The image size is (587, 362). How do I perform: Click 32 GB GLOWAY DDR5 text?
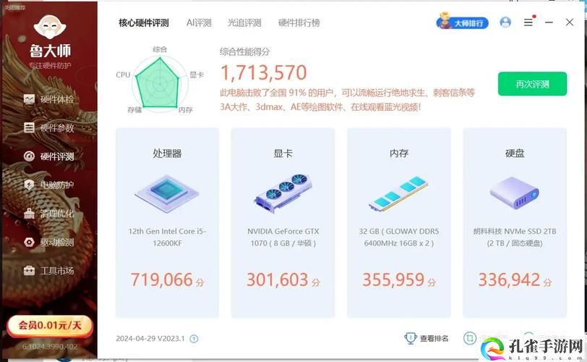pos(399,237)
